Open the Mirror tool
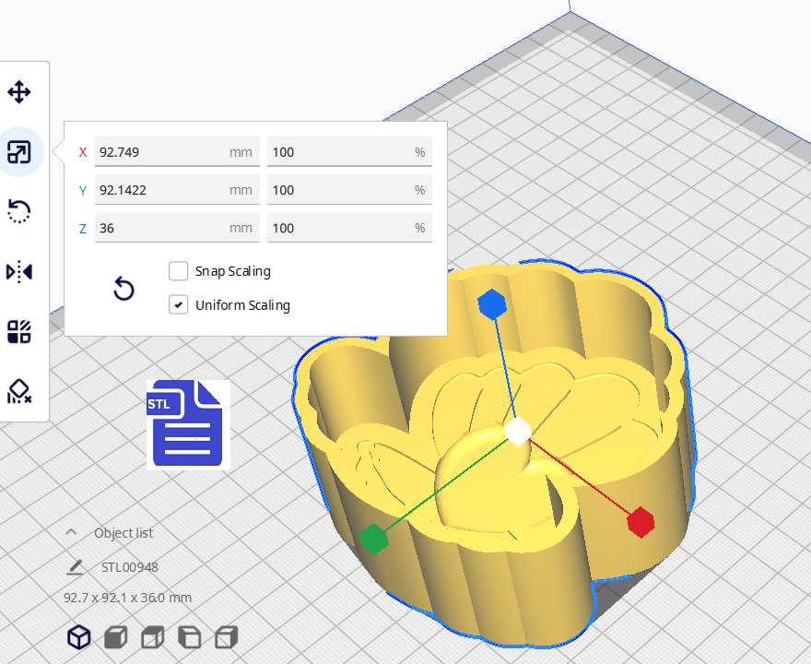 [x=19, y=272]
